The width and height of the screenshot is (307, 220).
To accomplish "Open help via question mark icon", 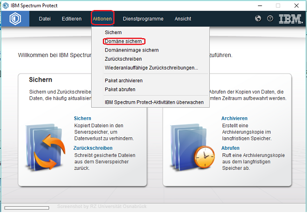I will (x=270, y=19).
